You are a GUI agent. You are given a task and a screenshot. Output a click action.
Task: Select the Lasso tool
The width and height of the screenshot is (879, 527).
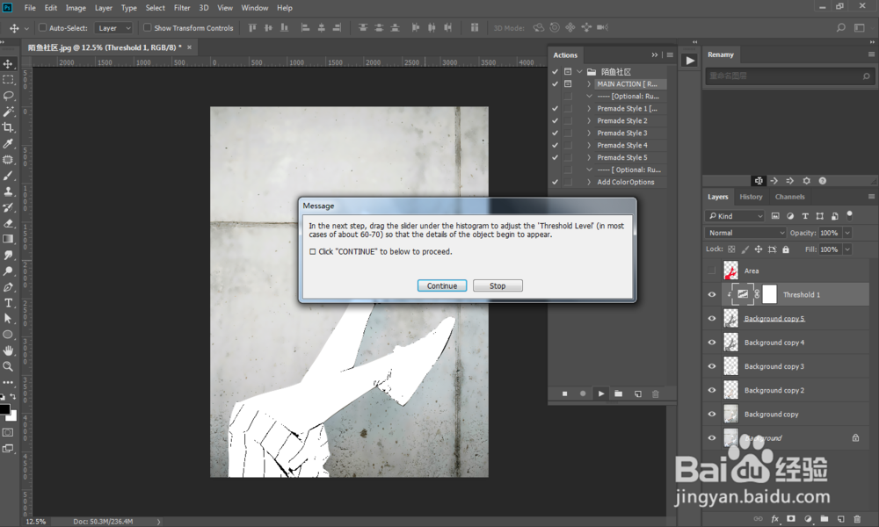click(8, 96)
